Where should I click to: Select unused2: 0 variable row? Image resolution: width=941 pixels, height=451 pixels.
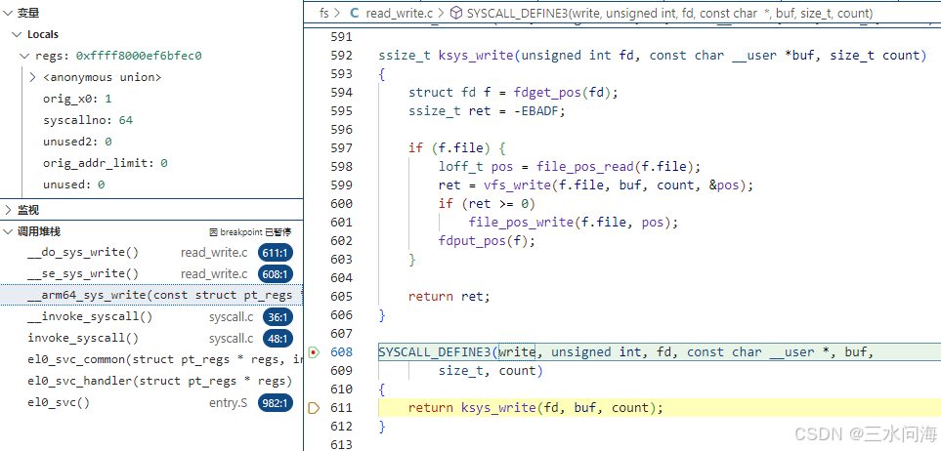tap(151, 143)
